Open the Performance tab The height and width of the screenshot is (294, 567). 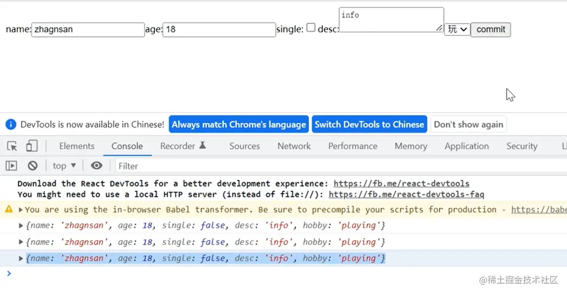[x=353, y=146]
